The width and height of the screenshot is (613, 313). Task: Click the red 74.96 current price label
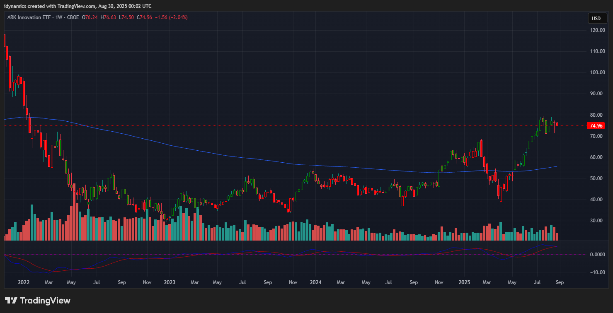pyautogui.click(x=596, y=126)
